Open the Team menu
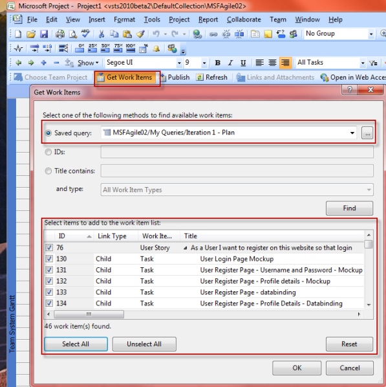386x387 pixels. [278, 19]
